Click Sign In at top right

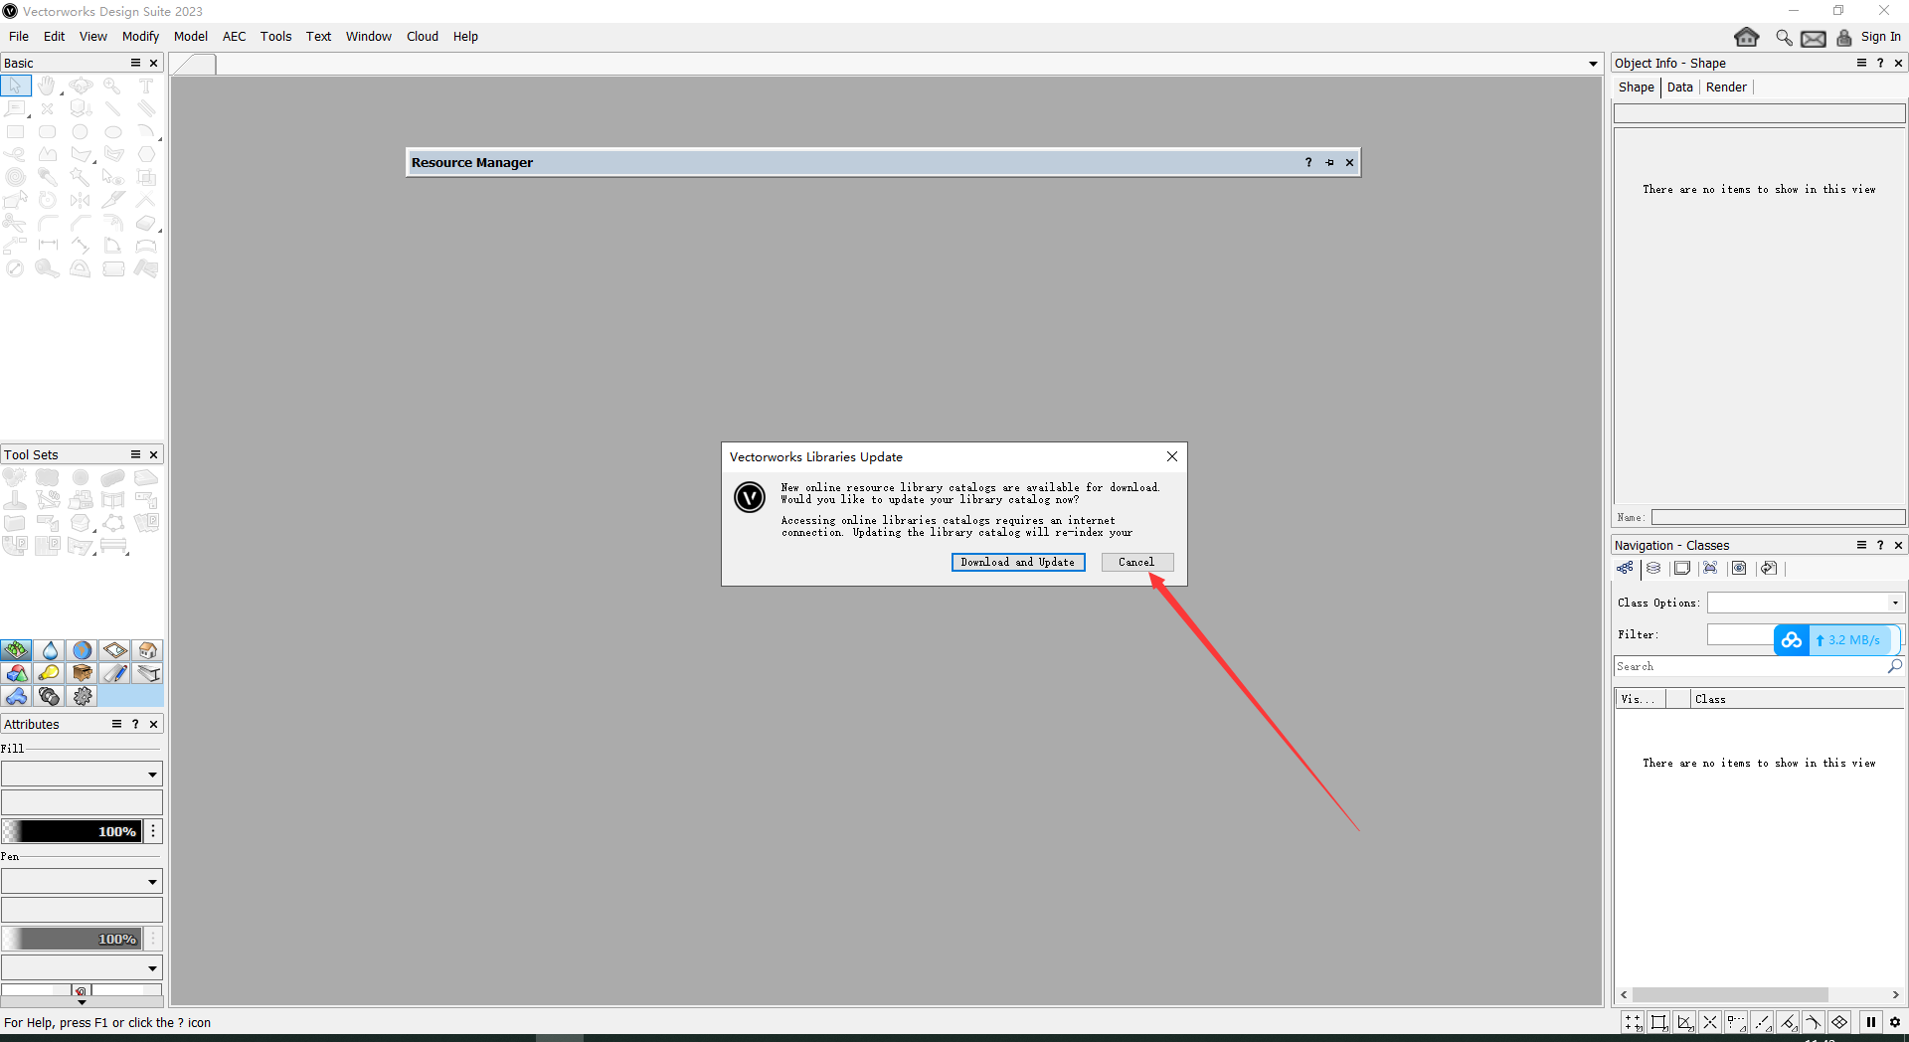[x=1880, y=37]
